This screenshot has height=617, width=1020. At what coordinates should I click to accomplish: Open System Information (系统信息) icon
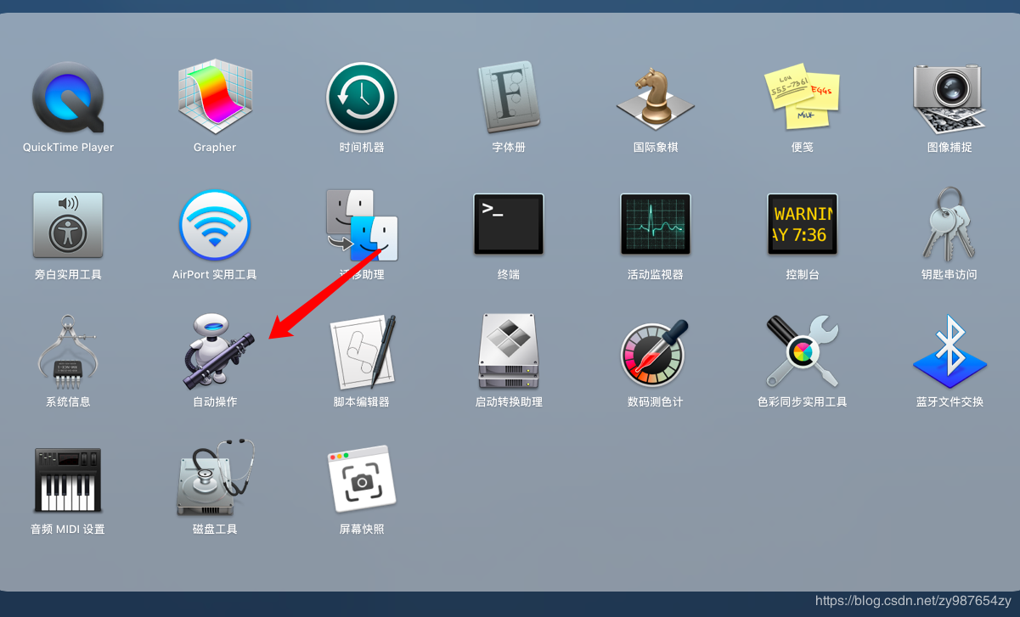68,351
